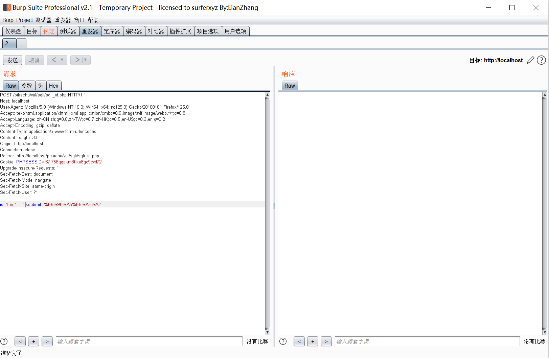
Task: Click response search previous match button
Action: click(299, 341)
